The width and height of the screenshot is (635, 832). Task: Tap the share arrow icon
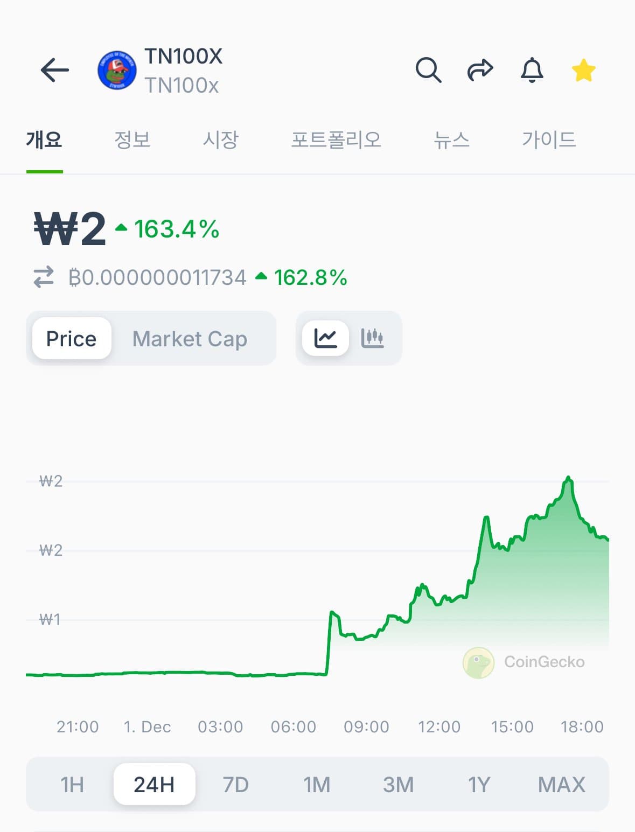(480, 70)
